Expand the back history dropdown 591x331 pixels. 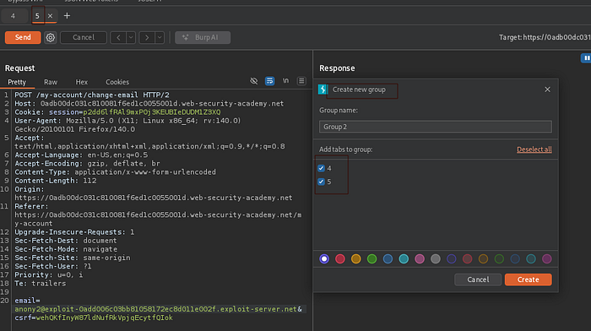(x=131, y=37)
